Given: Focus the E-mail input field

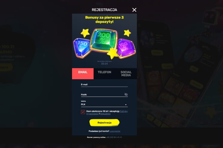Looking at the screenshot, I should click(x=104, y=85).
